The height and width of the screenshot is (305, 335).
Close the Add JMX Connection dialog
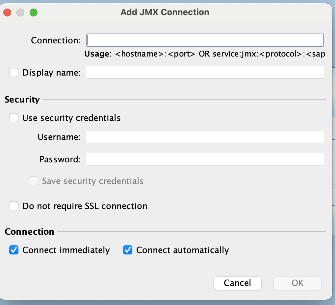[7, 12]
